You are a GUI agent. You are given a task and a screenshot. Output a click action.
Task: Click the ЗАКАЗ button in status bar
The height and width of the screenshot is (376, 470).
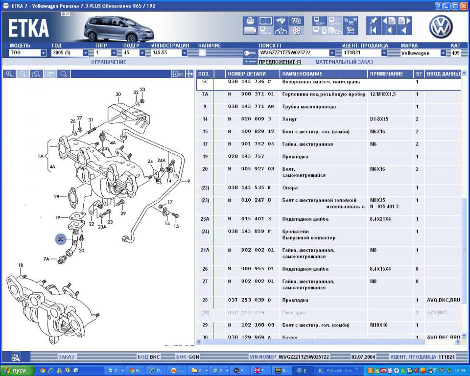66,357
